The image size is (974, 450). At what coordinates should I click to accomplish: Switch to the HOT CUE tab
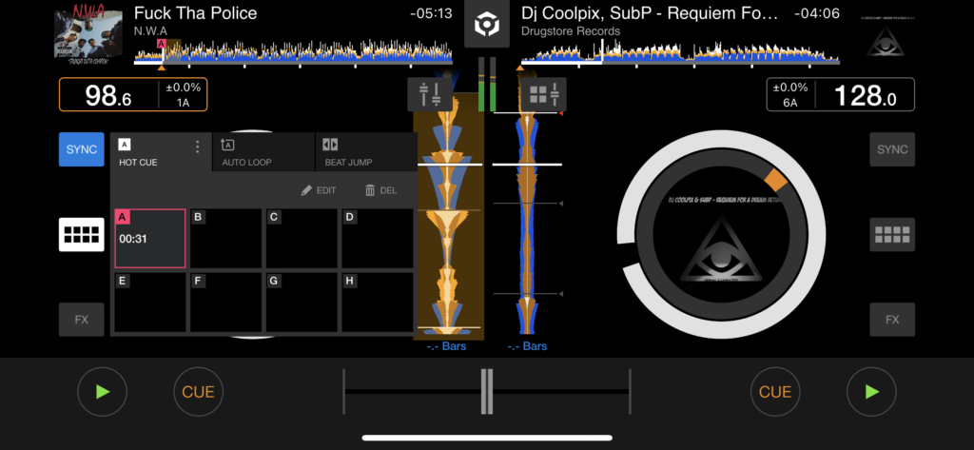point(161,152)
